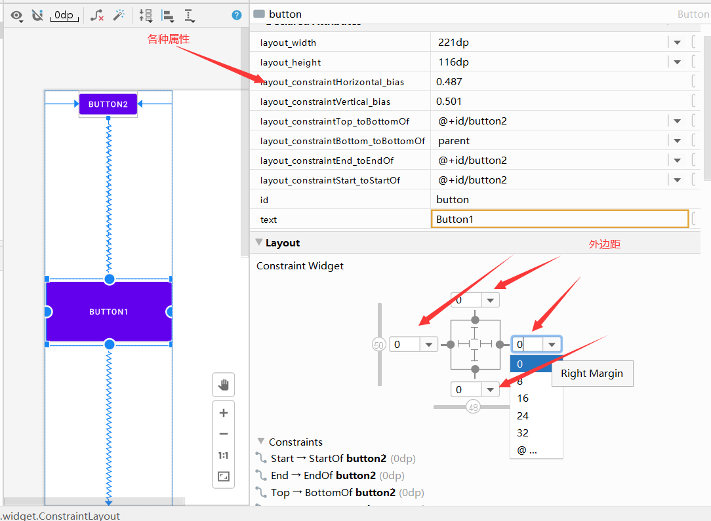The width and height of the screenshot is (711, 521).
Task: Click the Infer Constraints magic wand
Action: point(119,16)
